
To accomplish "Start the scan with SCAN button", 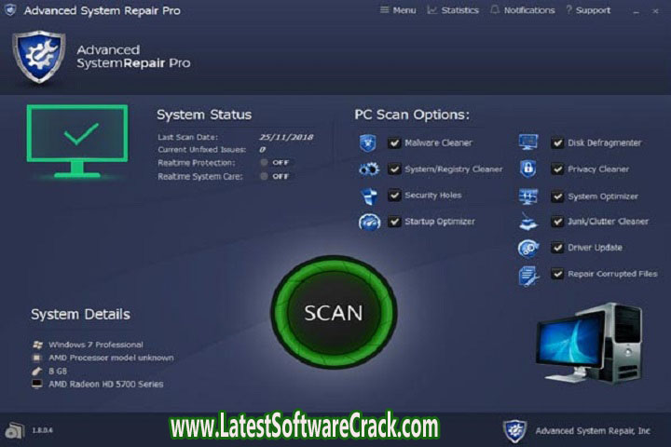I will click(334, 312).
